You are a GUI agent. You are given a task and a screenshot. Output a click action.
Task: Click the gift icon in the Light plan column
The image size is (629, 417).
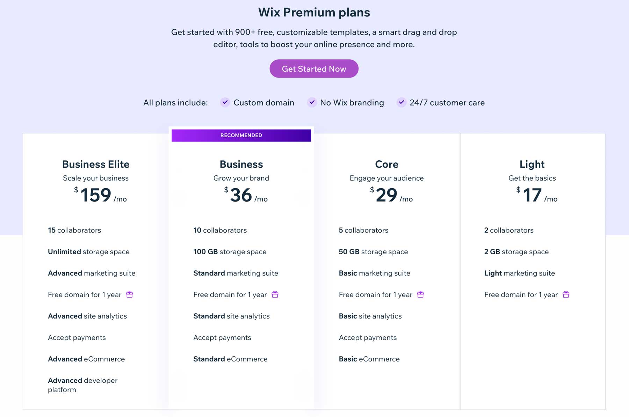(x=566, y=294)
